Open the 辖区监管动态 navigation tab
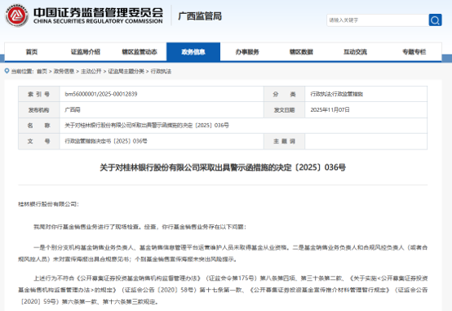Image resolution: width=452 pixels, height=311 pixels. click(x=140, y=51)
